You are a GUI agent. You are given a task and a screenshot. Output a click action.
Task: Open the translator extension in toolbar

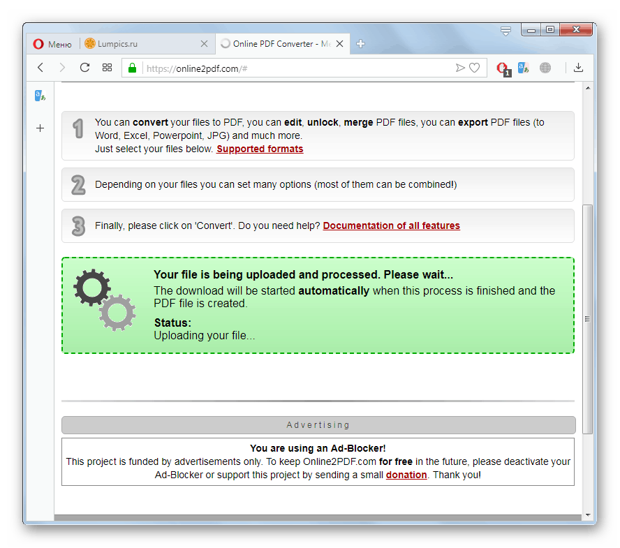[x=523, y=68]
